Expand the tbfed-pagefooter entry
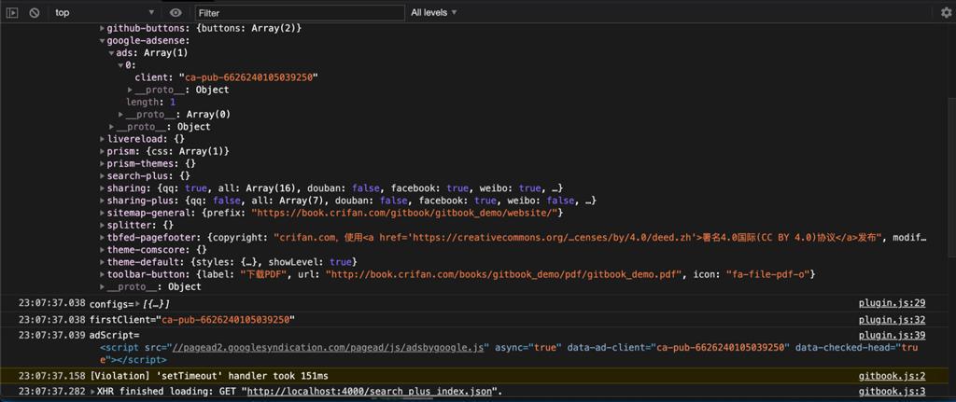Screen dimensions: 956x402 point(103,238)
